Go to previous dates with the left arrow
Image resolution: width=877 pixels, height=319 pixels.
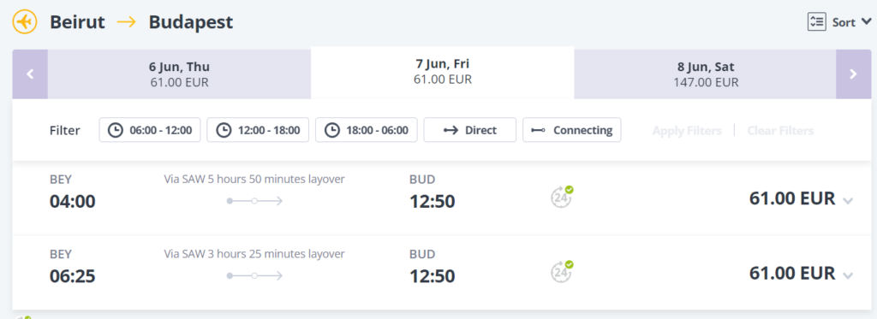click(x=30, y=74)
